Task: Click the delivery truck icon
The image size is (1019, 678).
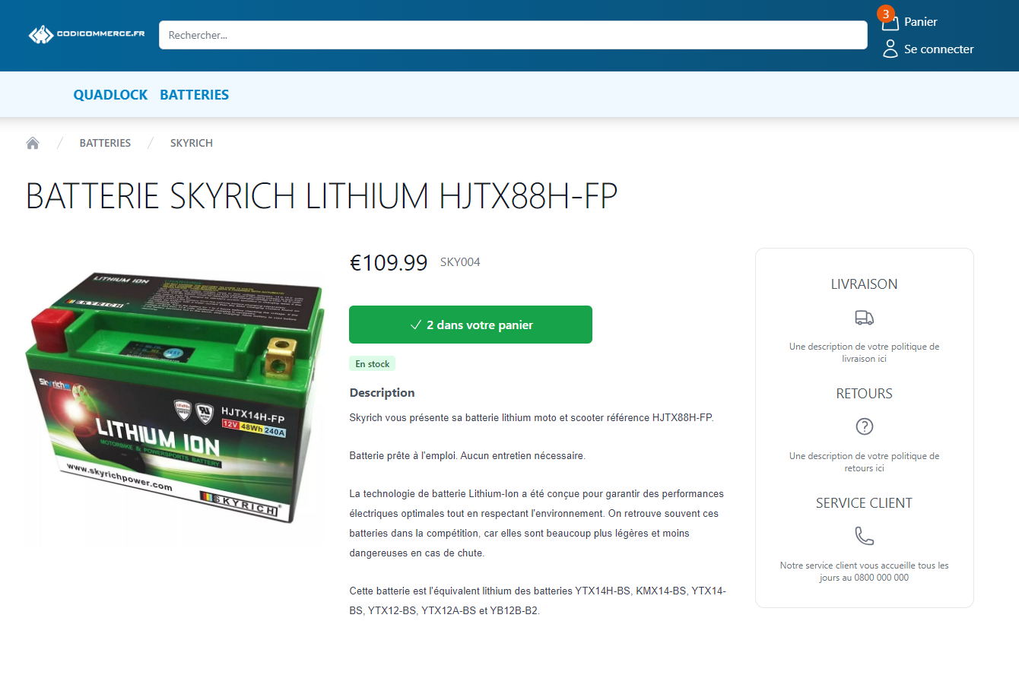Action: point(865,318)
